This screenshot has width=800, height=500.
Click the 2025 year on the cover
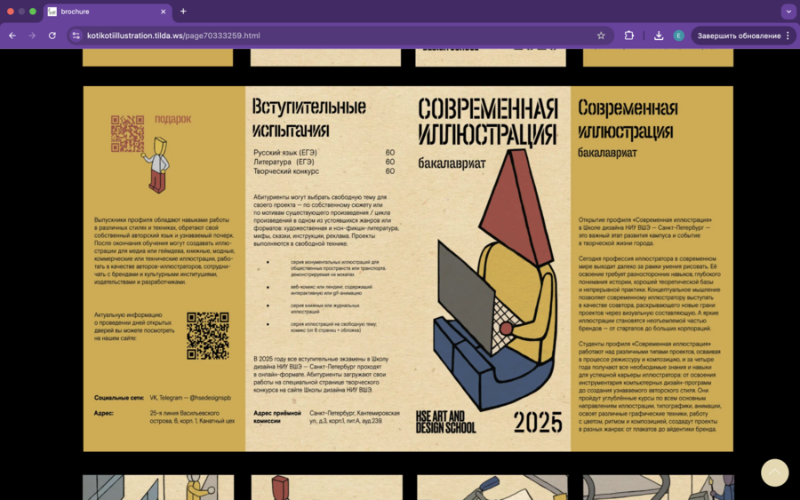click(538, 422)
